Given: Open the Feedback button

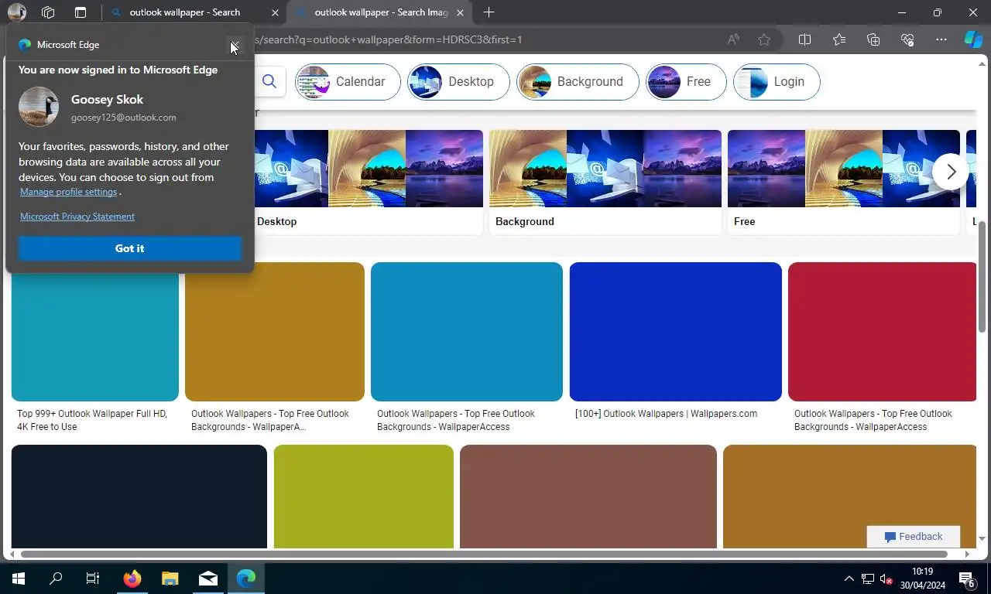Looking at the screenshot, I should point(914,537).
